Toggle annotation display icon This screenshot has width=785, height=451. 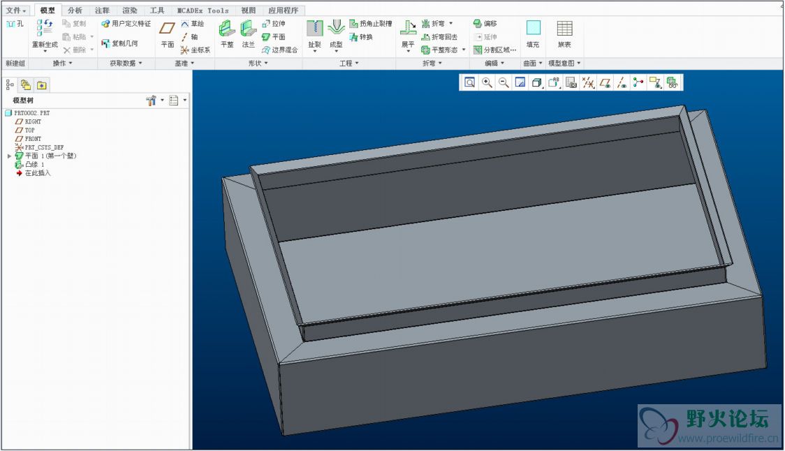point(655,82)
